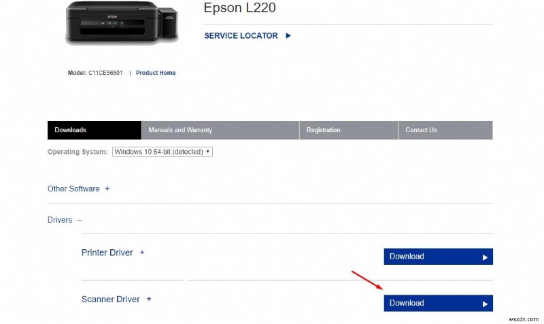This screenshot has height=324, width=544.
Task: Open the Product Home link
Action: pyautogui.click(x=156, y=73)
